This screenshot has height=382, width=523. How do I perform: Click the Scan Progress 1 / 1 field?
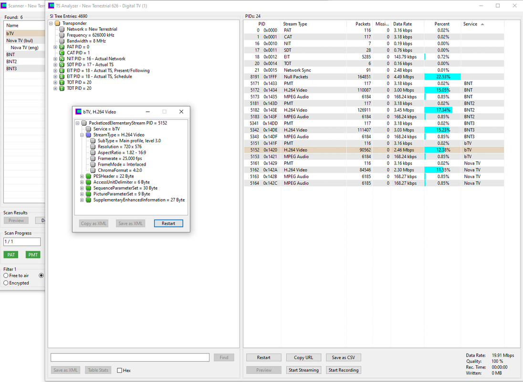tap(22, 242)
